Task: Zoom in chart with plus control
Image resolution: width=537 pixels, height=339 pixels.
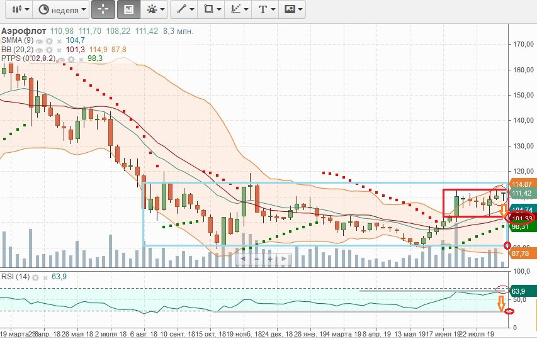Action: [x=270, y=258]
